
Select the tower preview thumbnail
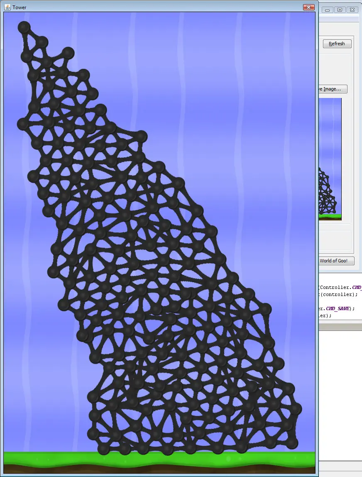[330, 159]
